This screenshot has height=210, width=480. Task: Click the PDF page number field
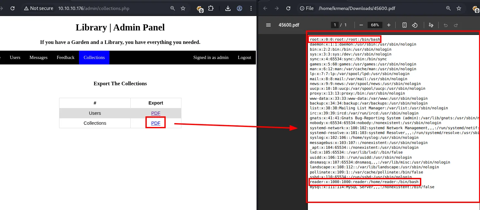pyautogui.click(x=335, y=25)
